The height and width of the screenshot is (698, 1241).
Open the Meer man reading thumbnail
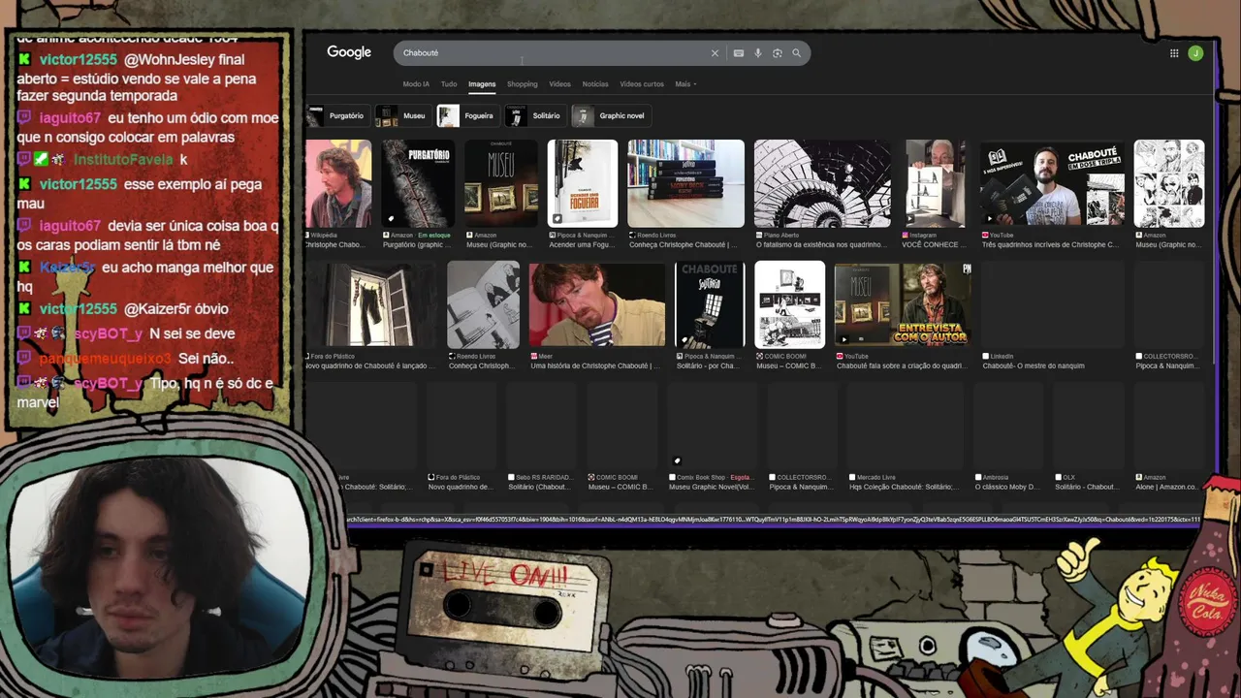click(x=597, y=304)
